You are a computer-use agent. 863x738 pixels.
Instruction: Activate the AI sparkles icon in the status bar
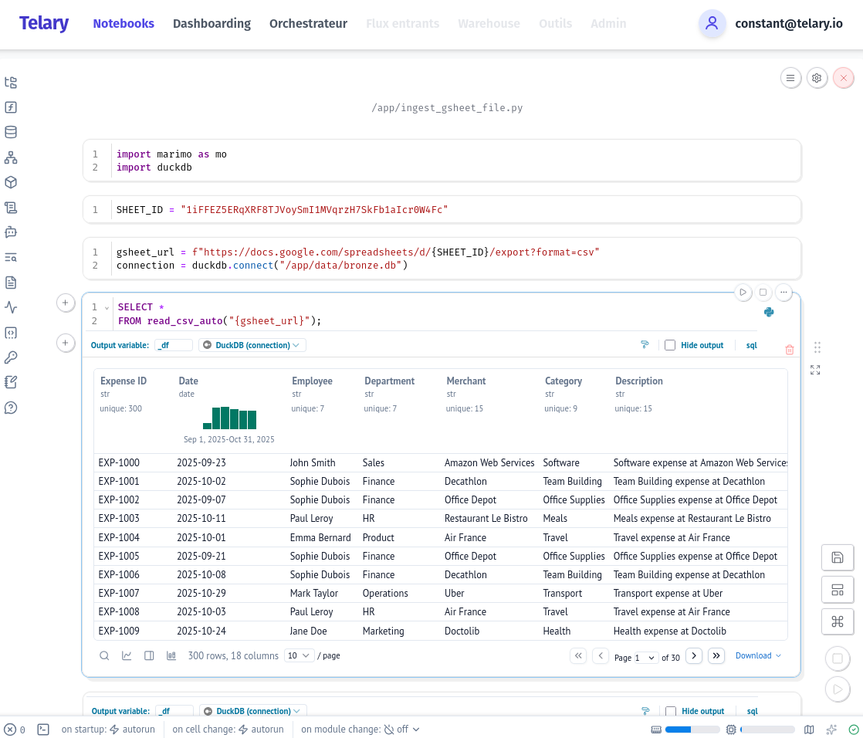[831, 729]
